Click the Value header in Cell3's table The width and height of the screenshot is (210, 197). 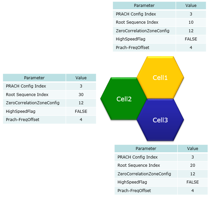tap(193, 149)
